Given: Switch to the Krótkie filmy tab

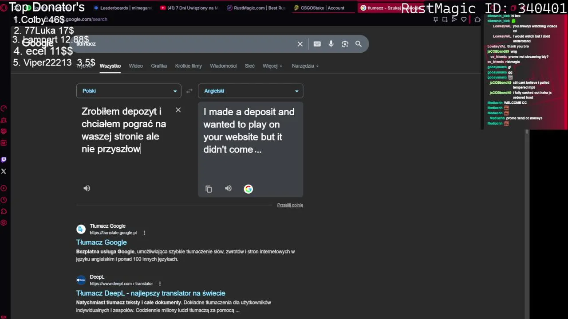Looking at the screenshot, I should pyautogui.click(x=188, y=66).
